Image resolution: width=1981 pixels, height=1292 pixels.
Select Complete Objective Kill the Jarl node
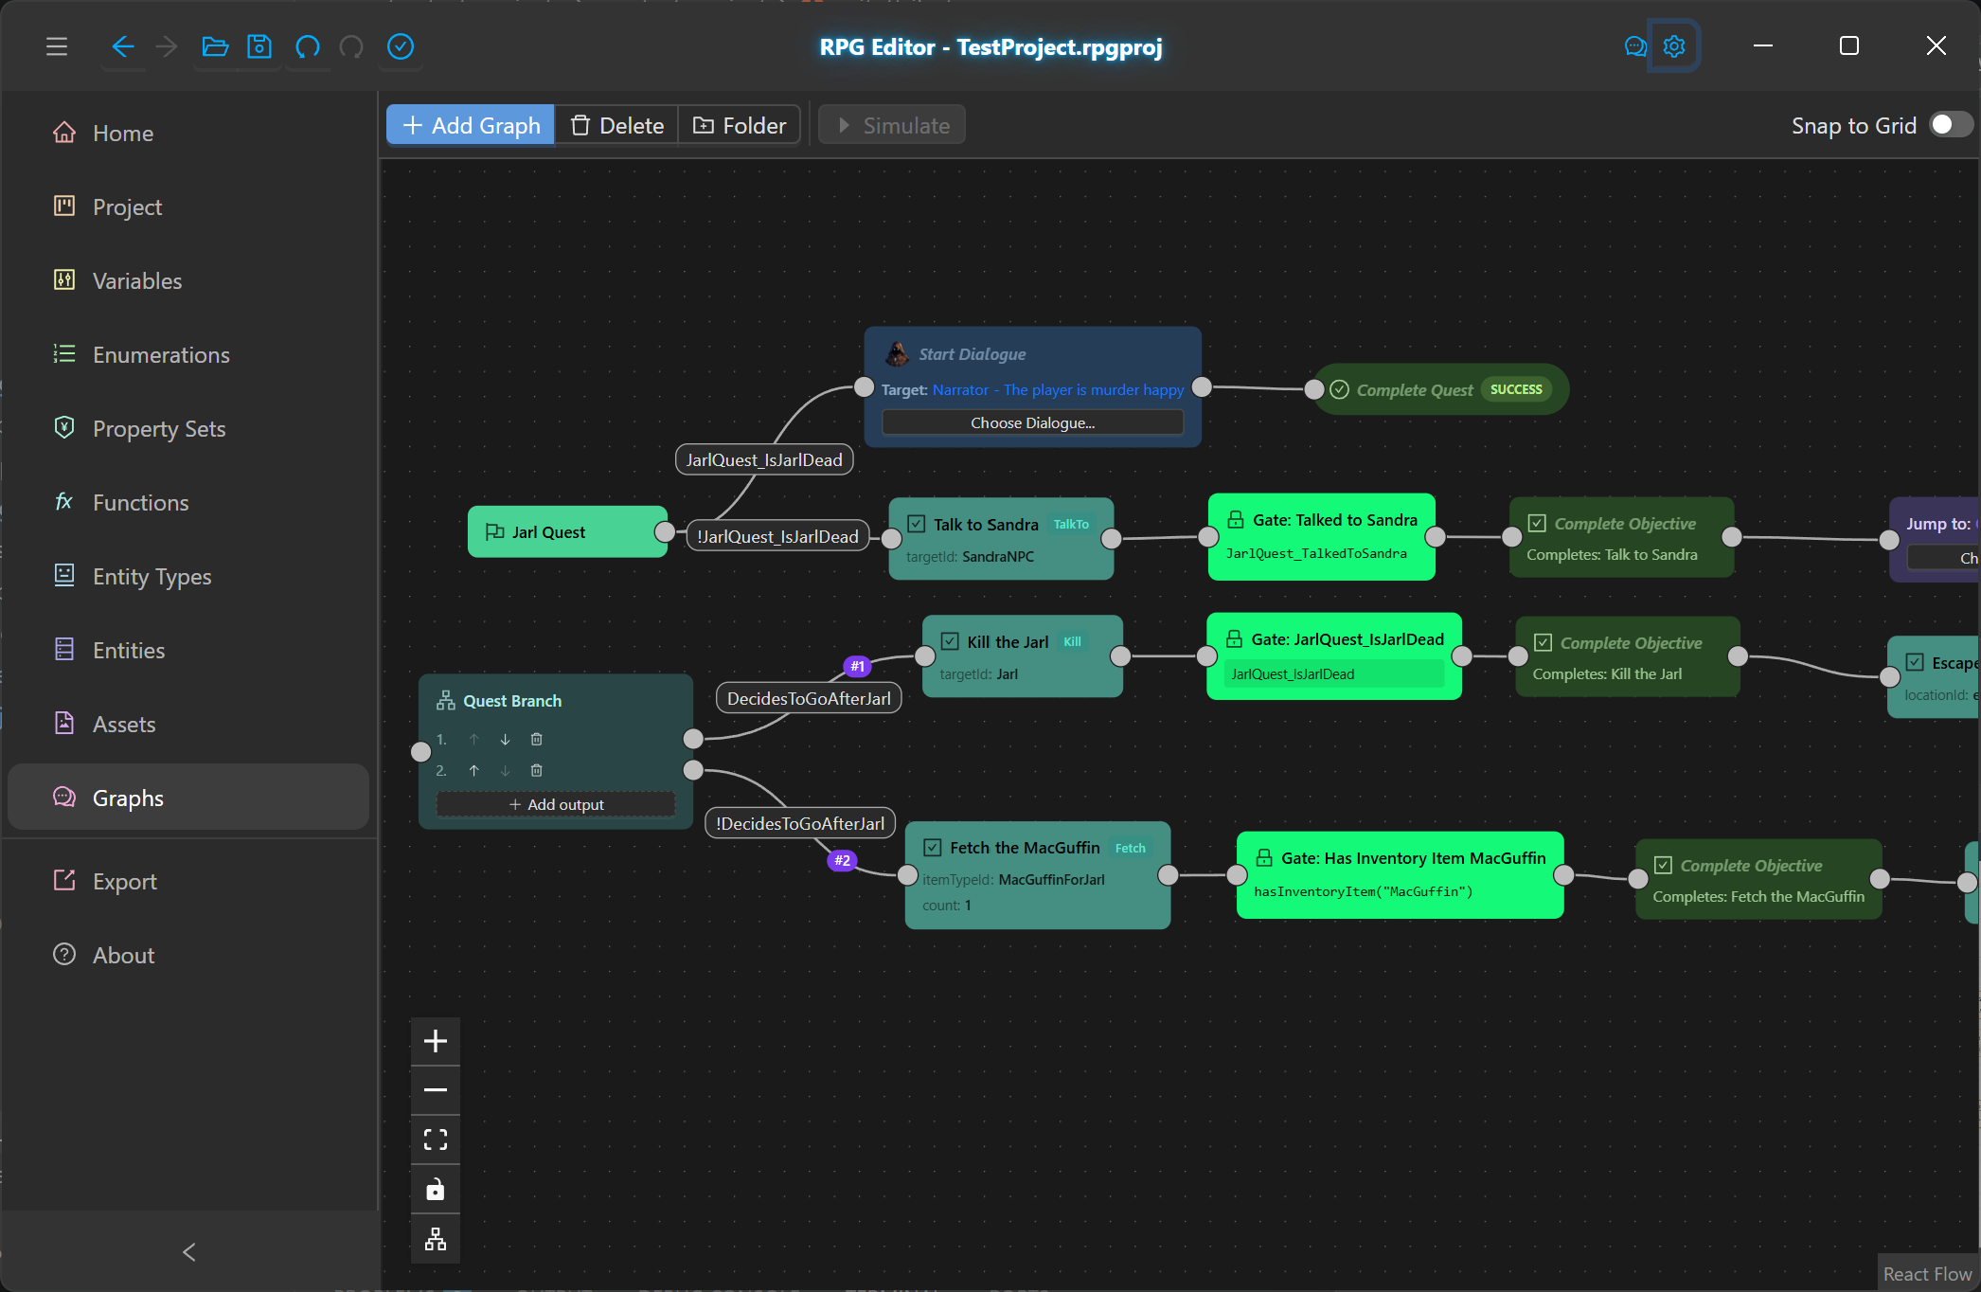click(1627, 656)
